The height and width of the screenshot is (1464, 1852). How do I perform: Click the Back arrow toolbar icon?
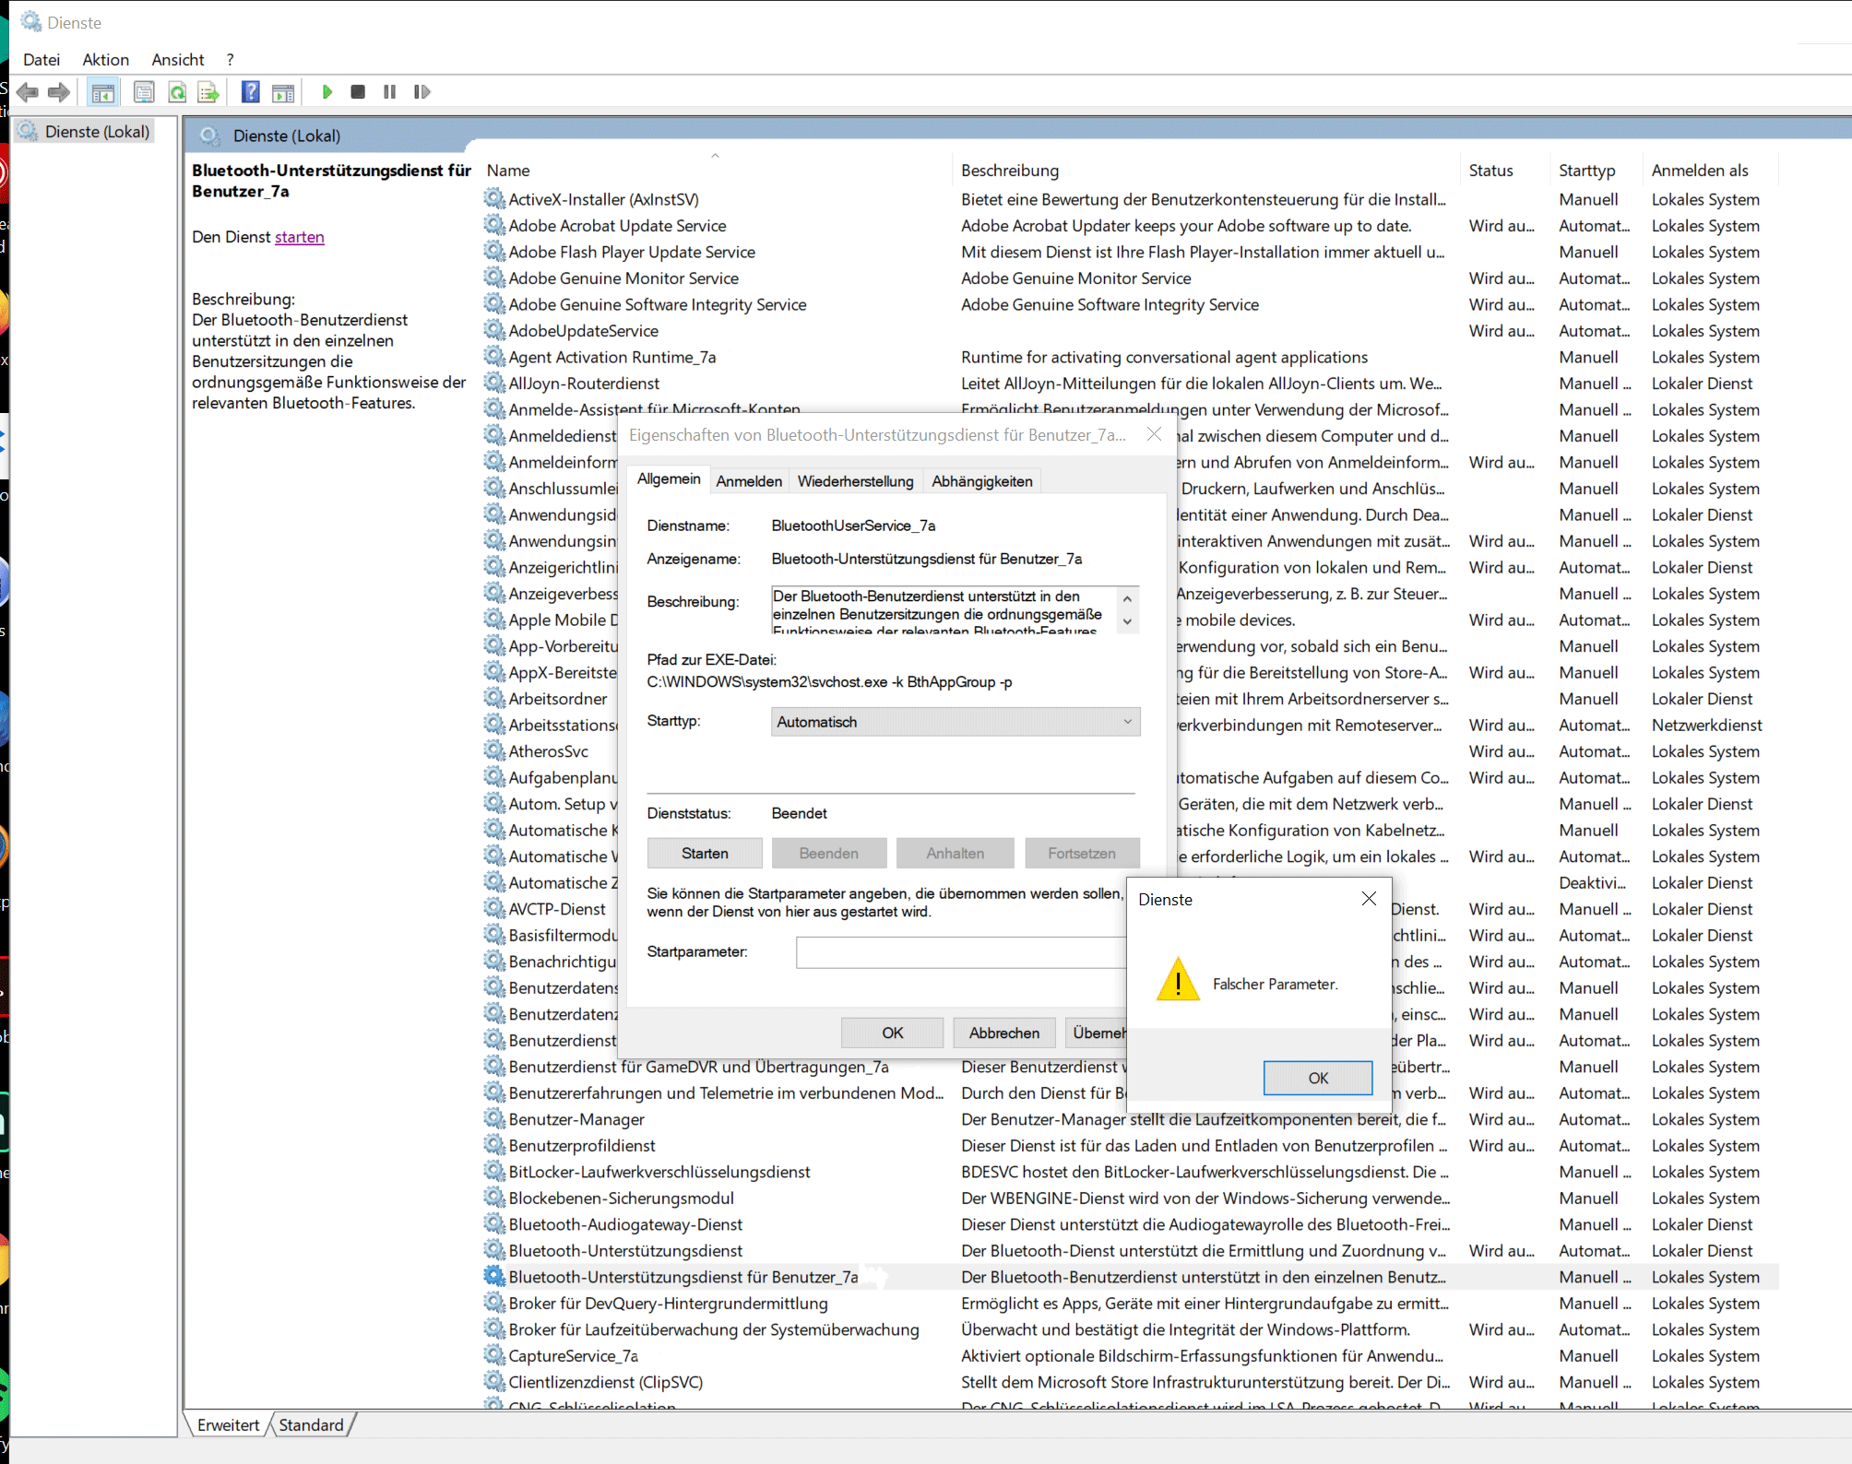tap(28, 92)
